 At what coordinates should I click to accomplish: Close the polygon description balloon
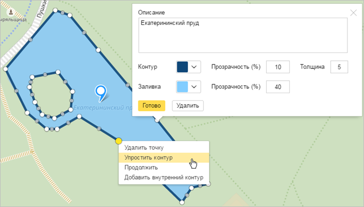pos(353,12)
